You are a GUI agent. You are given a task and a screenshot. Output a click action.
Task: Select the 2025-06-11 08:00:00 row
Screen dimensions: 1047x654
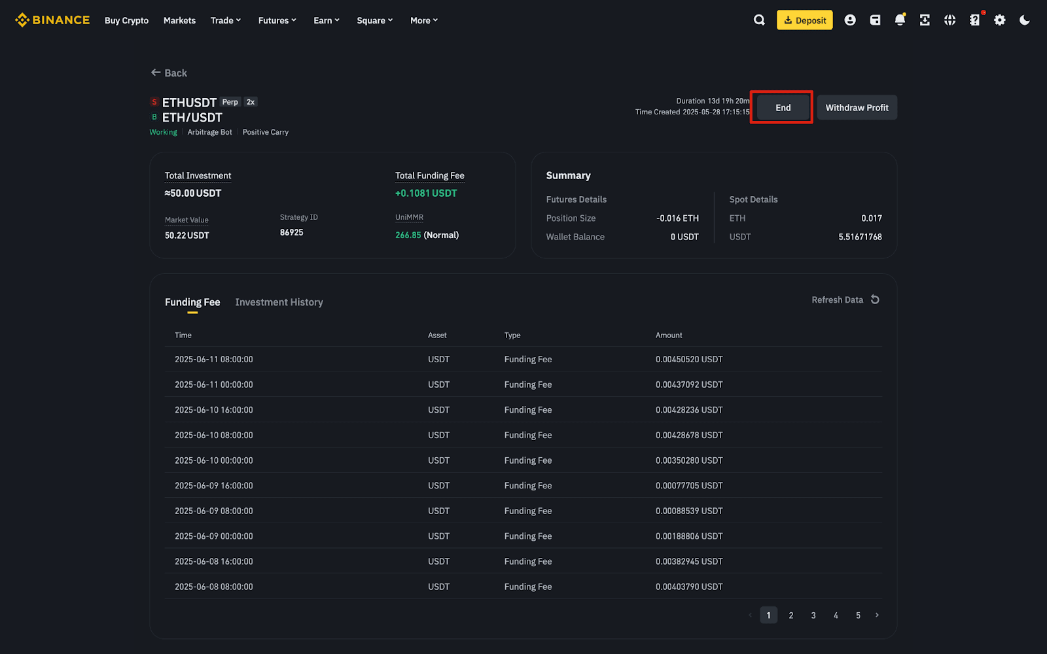(523, 359)
